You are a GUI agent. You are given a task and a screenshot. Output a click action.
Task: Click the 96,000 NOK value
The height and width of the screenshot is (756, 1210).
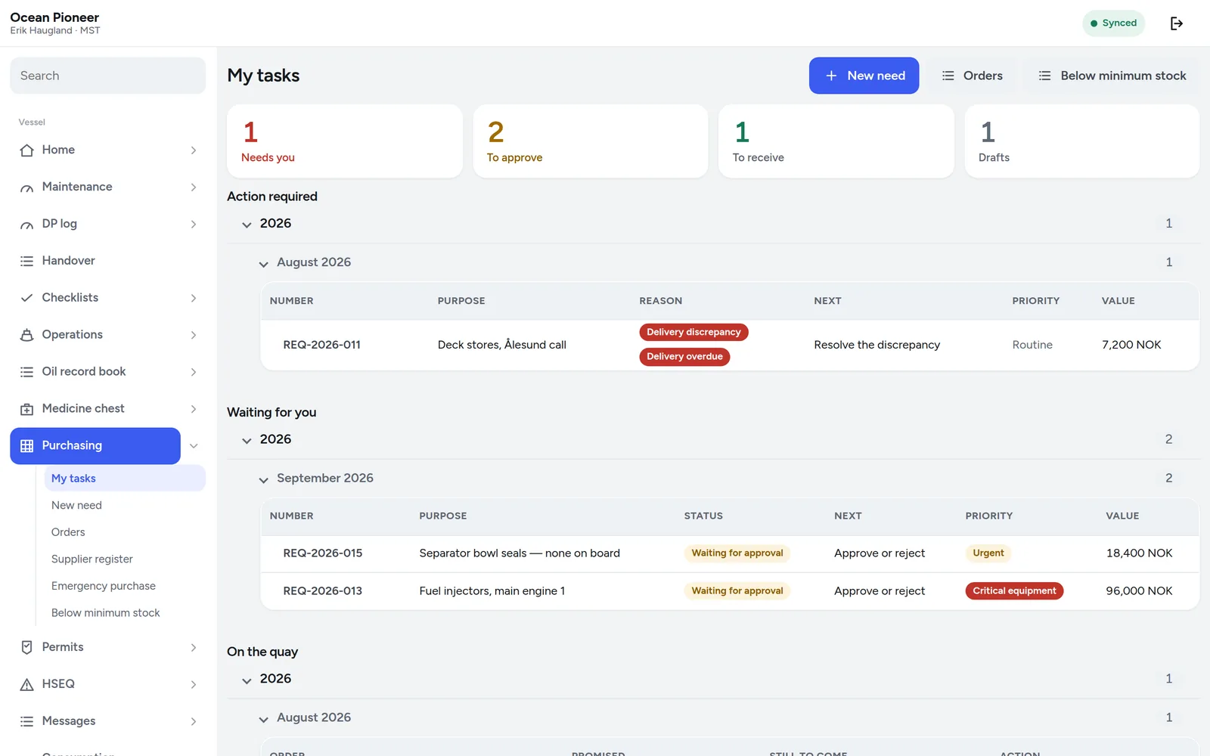coord(1139,591)
